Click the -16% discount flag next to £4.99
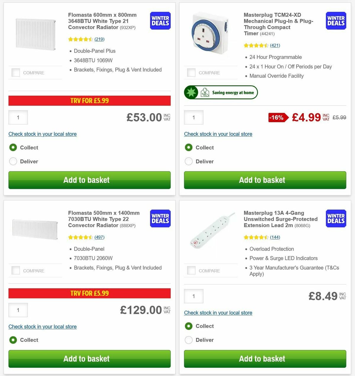Viewport: 355px width, 376px height. coord(277,118)
